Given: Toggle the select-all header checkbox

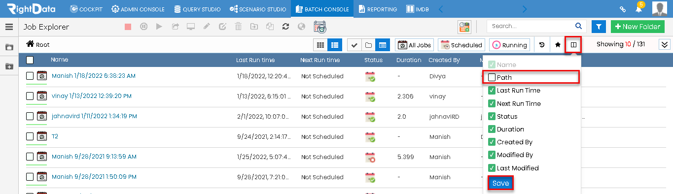Looking at the screenshot, I should (30, 60).
